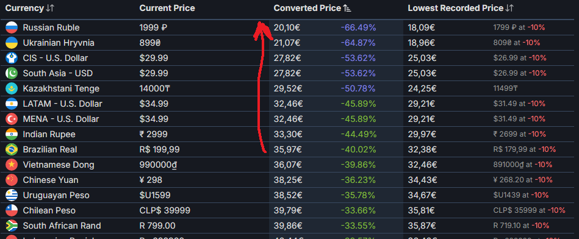
Task: Sort by Lowest Recorded Price arrows
Action: click(x=509, y=8)
